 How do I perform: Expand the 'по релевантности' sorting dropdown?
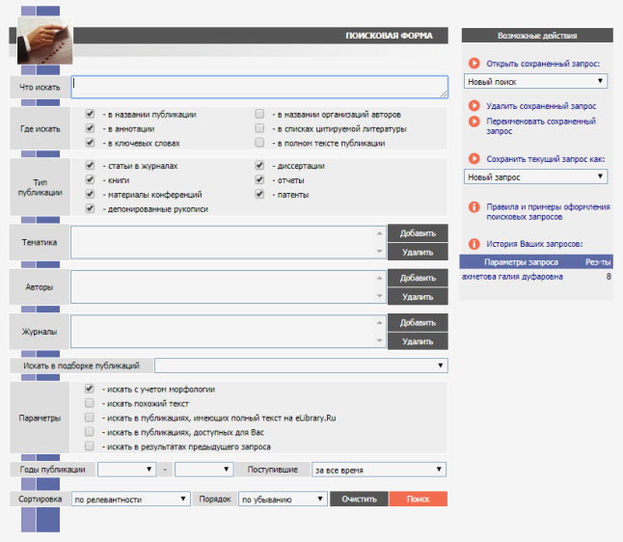point(130,500)
